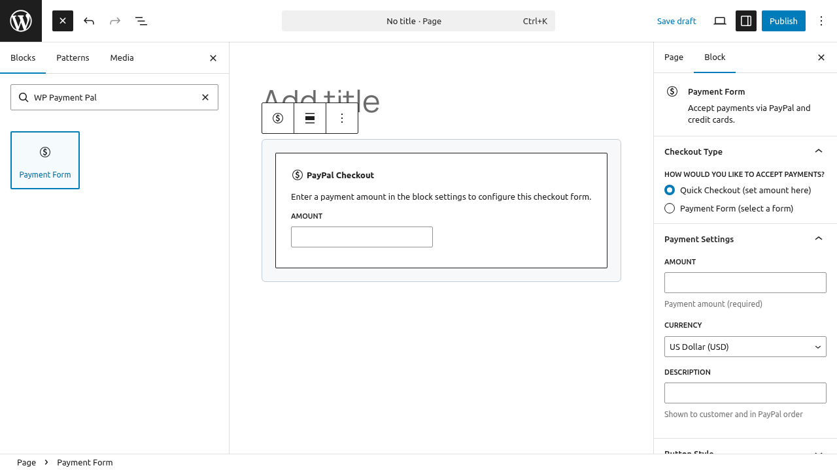Screen dimensions: 837x470
Task: Select the Quick Checkout radio button
Action: pos(670,190)
